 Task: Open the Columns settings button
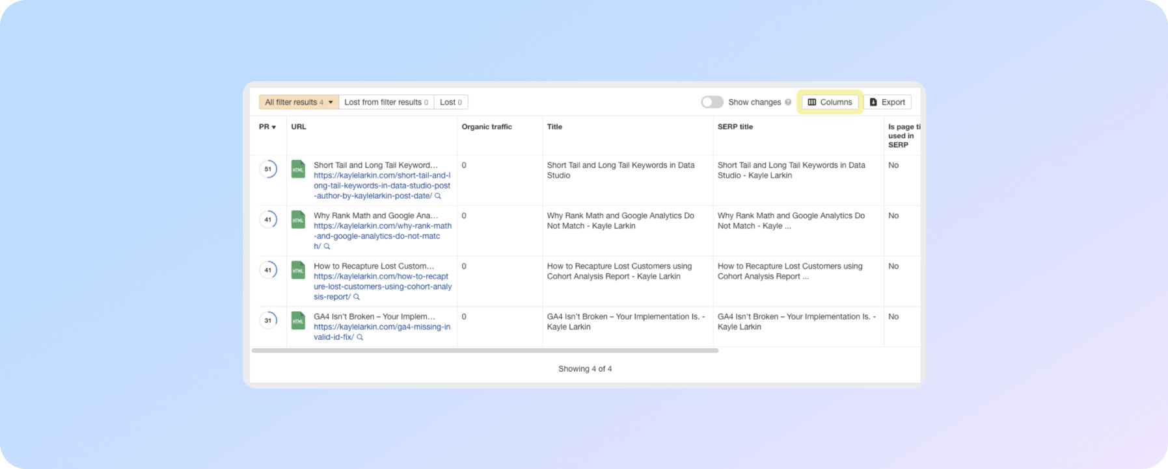point(830,102)
